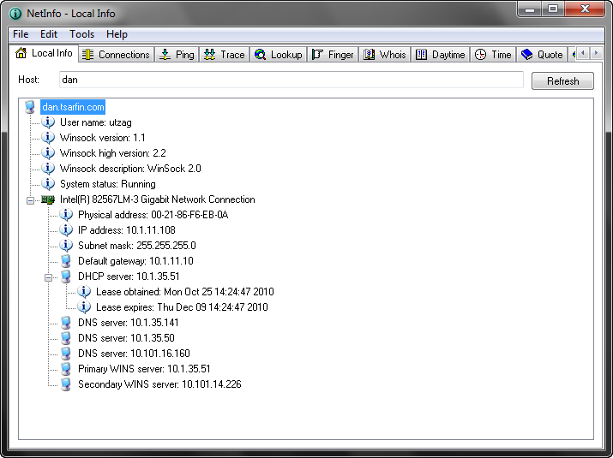Click the info icon beside Lease obtained
This screenshot has width=613, height=458.
84,292
